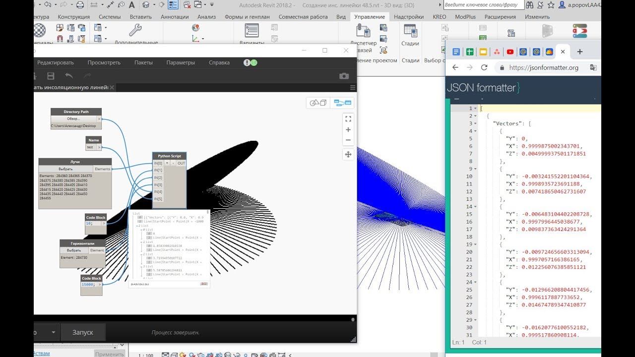The width and height of the screenshot is (635, 357).
Task: Expand Dynamo workspace tab list menu icon
Action: coord(353,87)
